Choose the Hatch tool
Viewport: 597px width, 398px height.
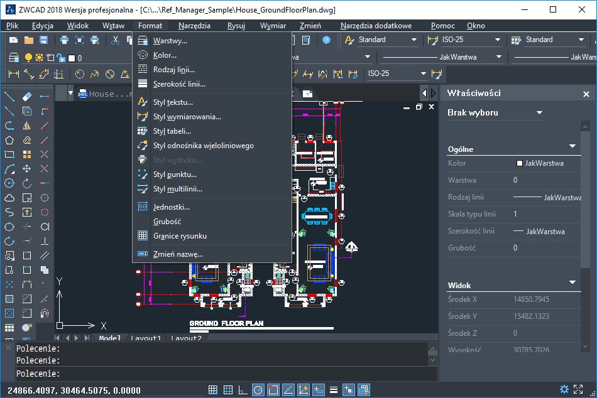click(9, 299)
